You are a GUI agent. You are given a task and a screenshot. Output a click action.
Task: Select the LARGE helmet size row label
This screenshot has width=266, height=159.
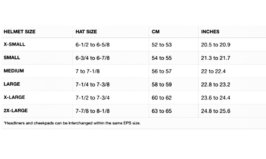pyautogui.click(x=12, y=84)
